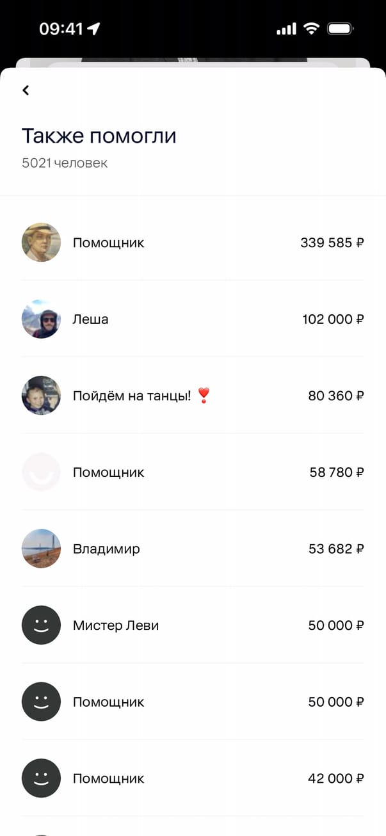
Task: Select the Леша donor name
Action: (x=90, y=319)
